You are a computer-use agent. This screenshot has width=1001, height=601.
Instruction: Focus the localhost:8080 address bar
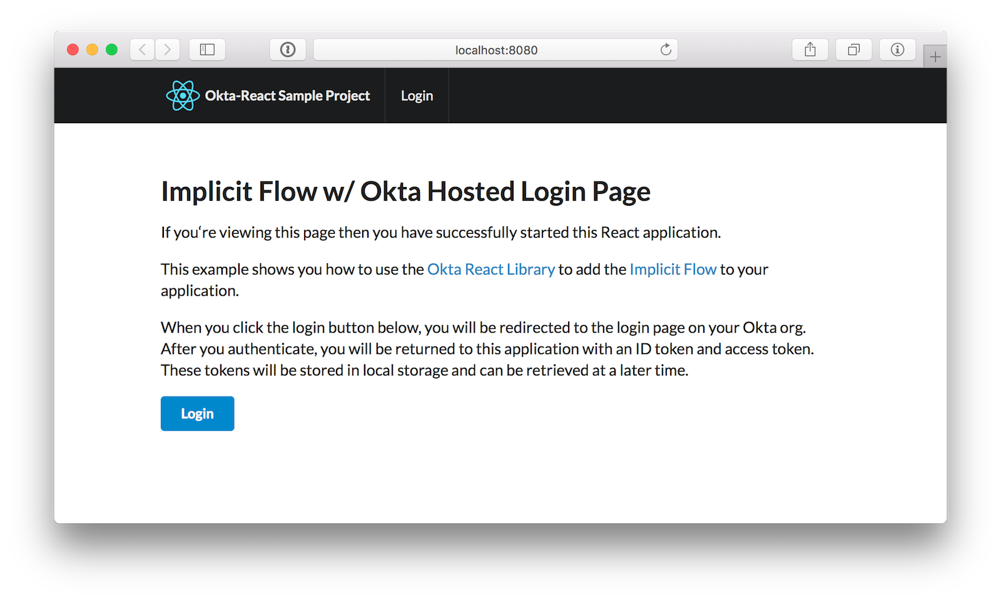click(495, 50)
